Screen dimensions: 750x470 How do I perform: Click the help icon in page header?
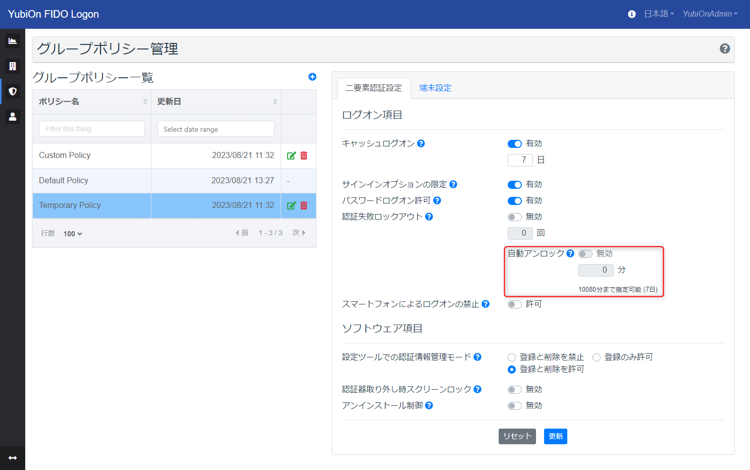click(x=725, y=48)
